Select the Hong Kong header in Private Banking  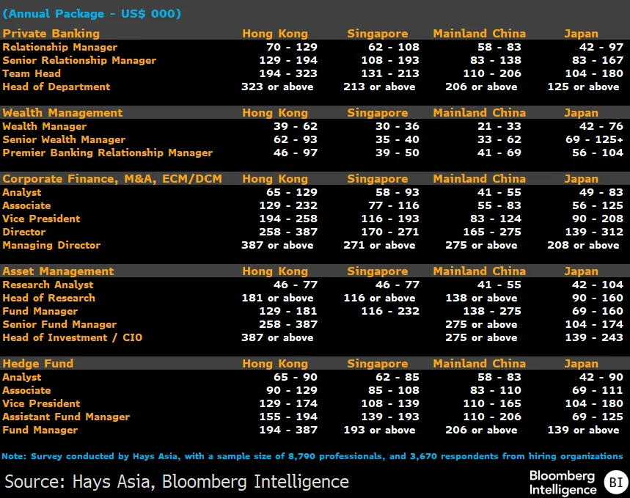pos(275,33)
